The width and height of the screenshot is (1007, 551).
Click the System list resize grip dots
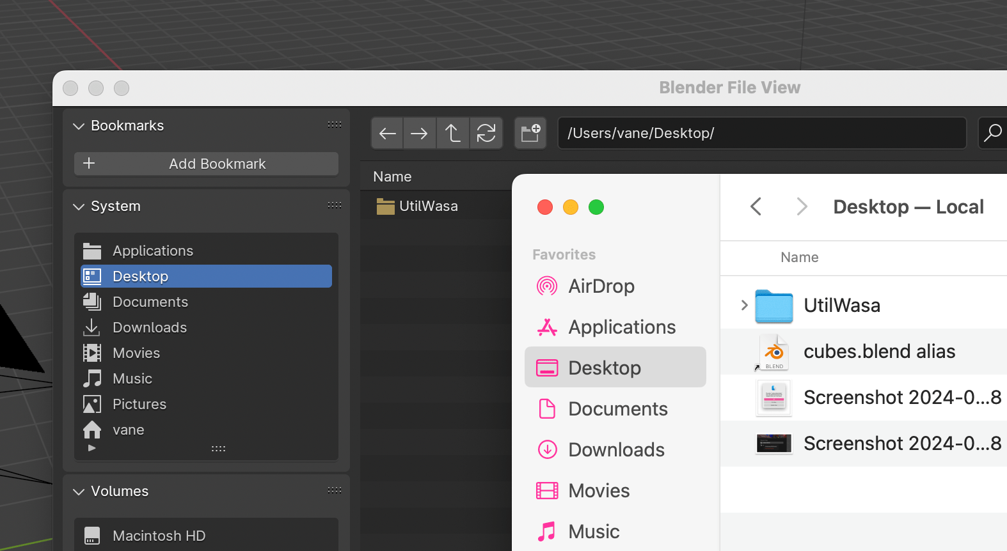(218, 449)
